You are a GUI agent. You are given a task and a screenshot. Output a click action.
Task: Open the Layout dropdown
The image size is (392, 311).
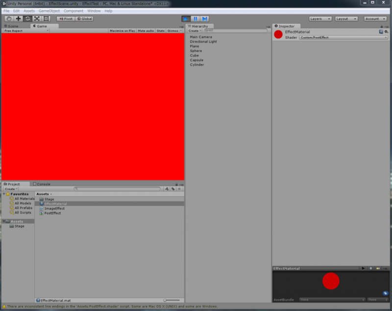(346, 19)
